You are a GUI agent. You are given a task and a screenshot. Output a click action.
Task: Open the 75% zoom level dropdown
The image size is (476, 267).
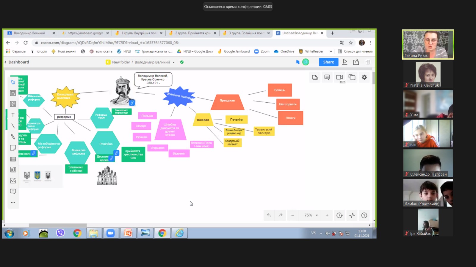(311, 215)
